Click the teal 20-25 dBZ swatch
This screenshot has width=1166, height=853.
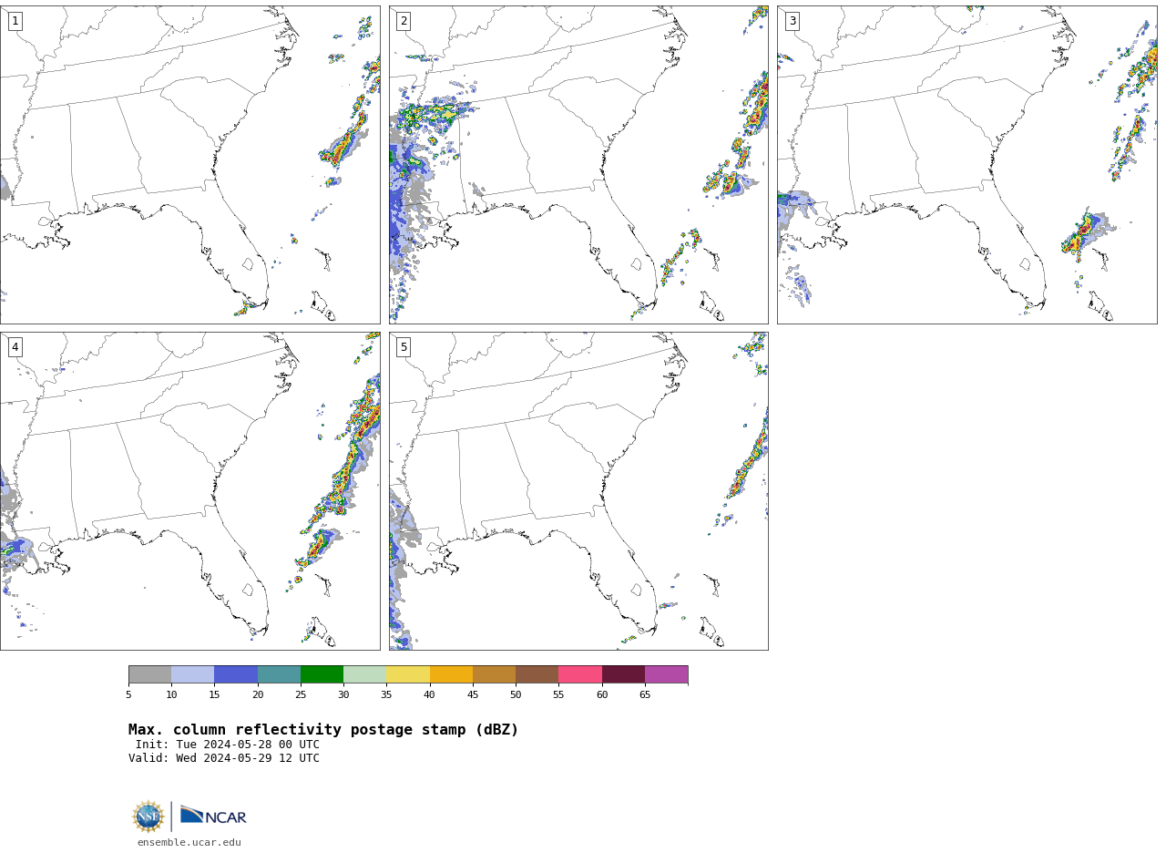pos(279,674)
